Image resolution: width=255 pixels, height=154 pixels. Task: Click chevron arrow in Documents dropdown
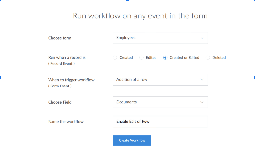pyautogui.click(x=202, y=102)
